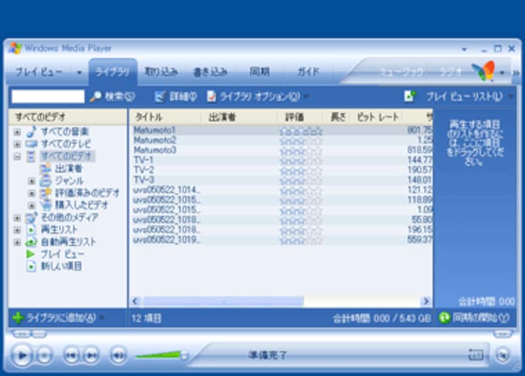Select すべての音楽 music note icon

point(31,132)
